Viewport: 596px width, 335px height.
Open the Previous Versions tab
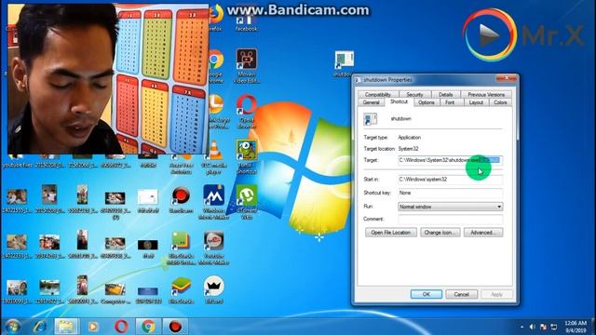click(486, 94)
